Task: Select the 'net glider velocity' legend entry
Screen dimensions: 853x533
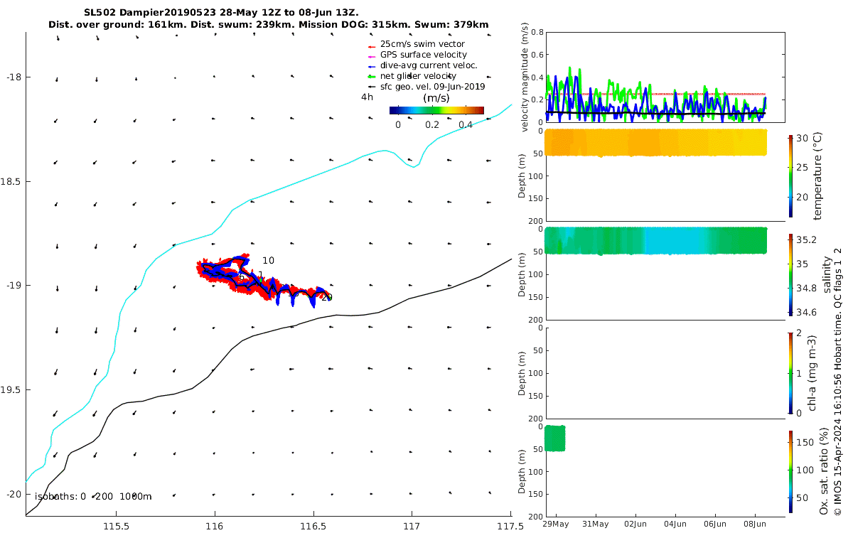Action: pyautogui.click(x=411, y=76)
